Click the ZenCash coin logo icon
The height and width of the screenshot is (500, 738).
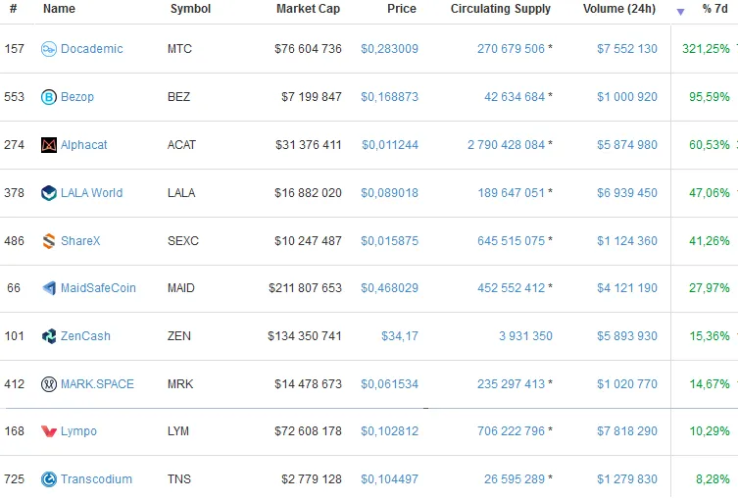coord(49,336)
